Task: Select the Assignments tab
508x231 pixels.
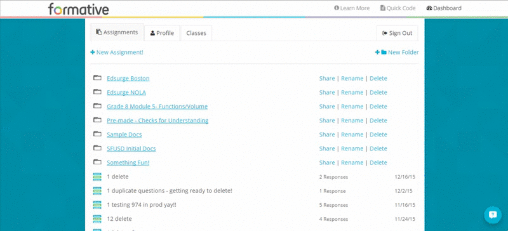Action: click(117, 32)
